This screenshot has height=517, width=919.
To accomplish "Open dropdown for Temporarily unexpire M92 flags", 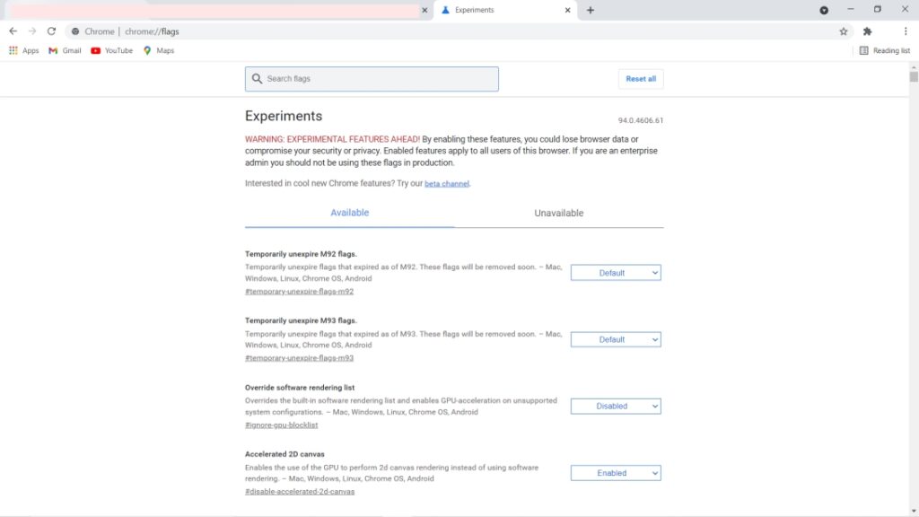I will point(616,273).
